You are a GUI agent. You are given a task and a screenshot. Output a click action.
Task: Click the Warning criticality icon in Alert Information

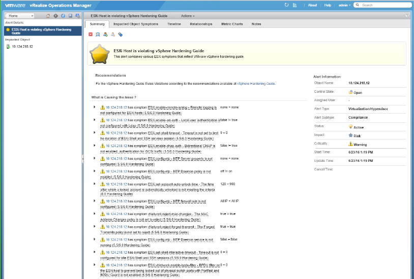coord(350,144)
